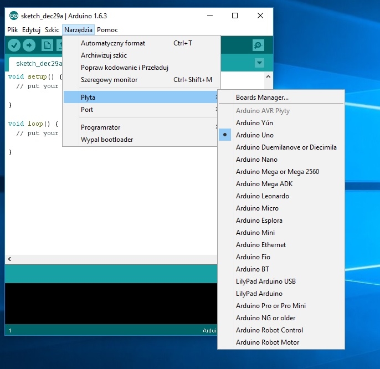Choose LilyPad Arduino USB
Screen dimensions: 380x369
click(281, 281)
